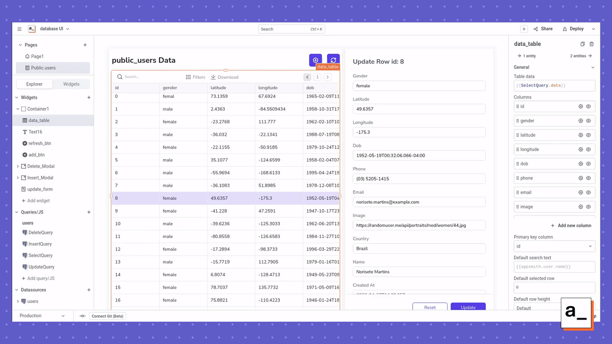This screenshot has height=344, width=612.
Task: Go to the next table page with the chevron
Action: 328,77
